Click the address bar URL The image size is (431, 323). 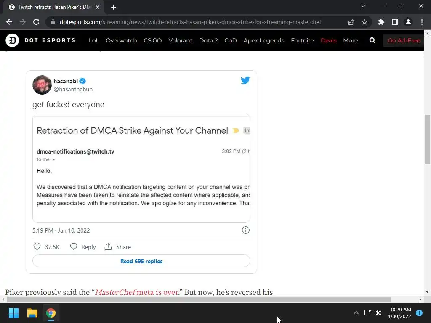tap(190, 22)
